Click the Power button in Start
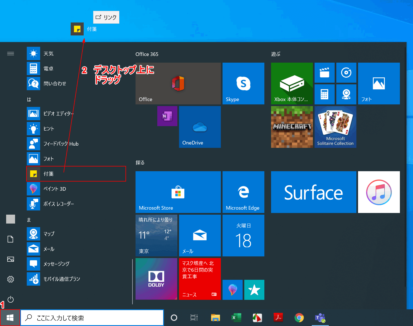413x326 pixels. 11,299
